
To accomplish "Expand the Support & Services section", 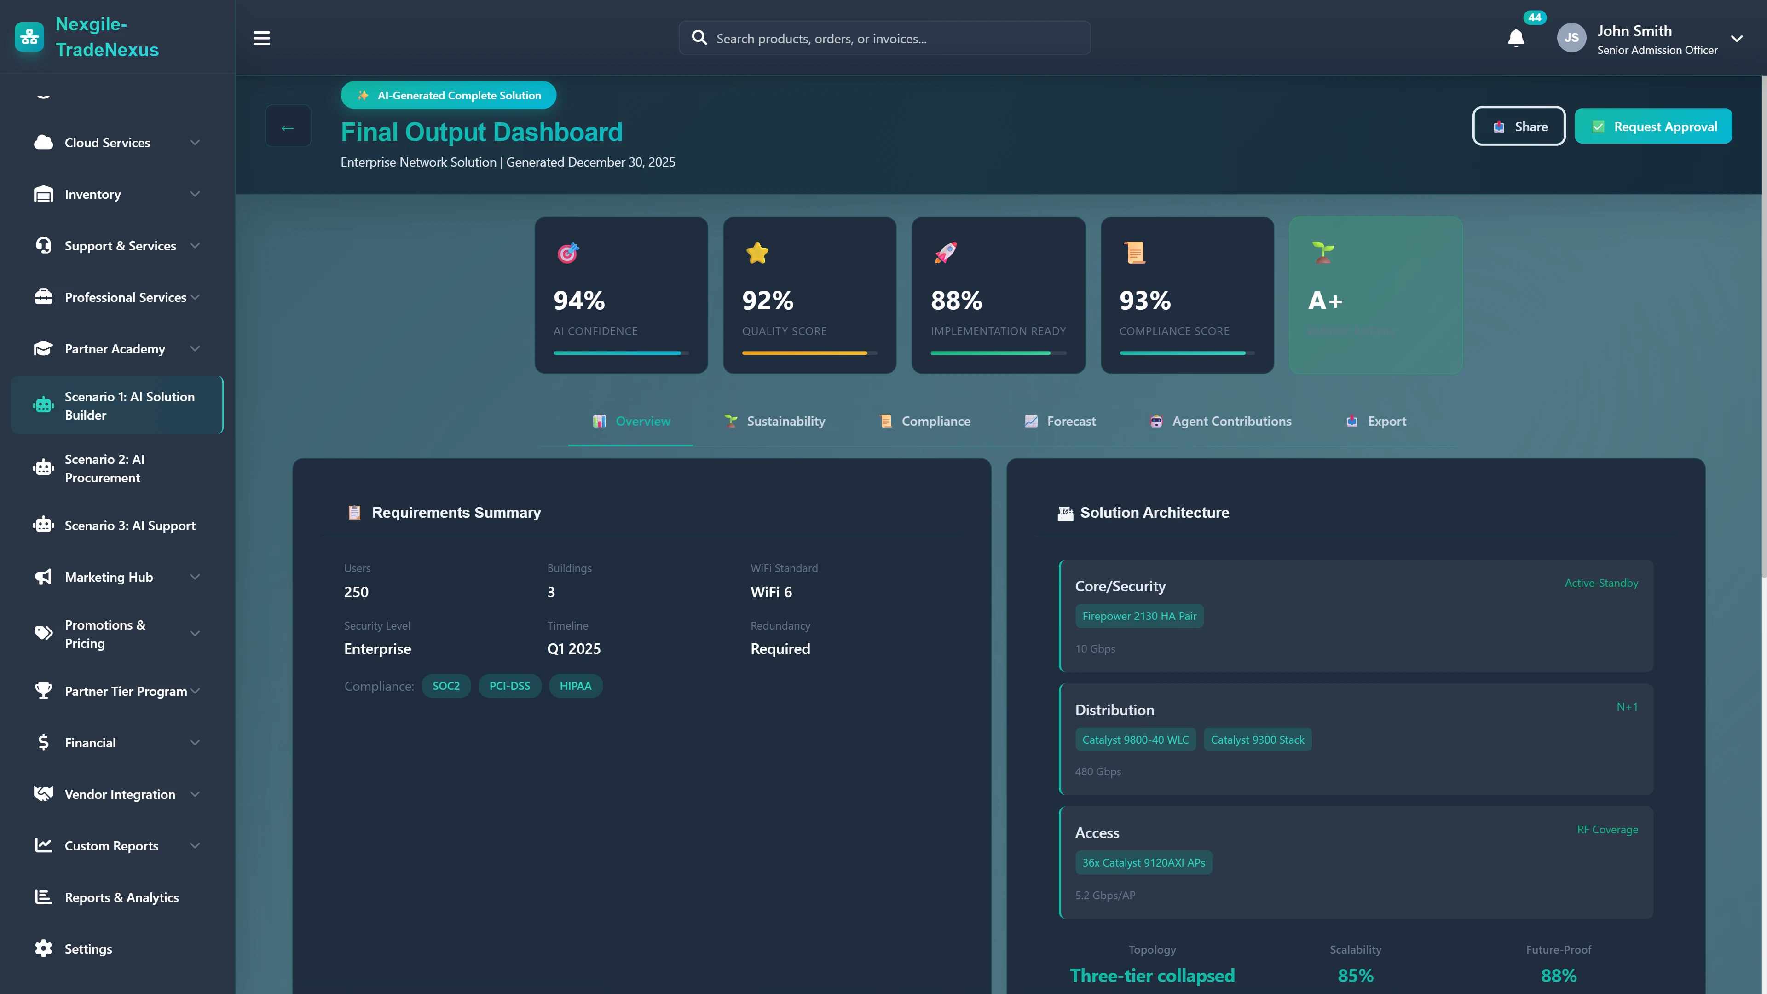I will (195, 245).
